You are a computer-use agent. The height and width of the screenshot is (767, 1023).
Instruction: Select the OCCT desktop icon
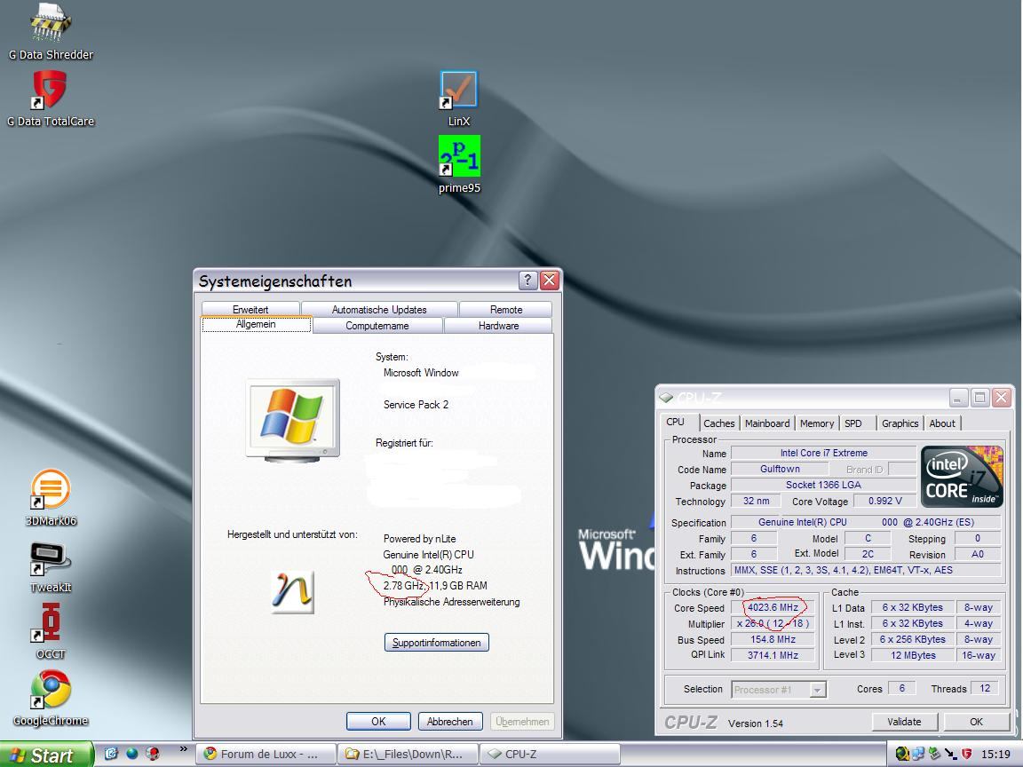[51, 630]
